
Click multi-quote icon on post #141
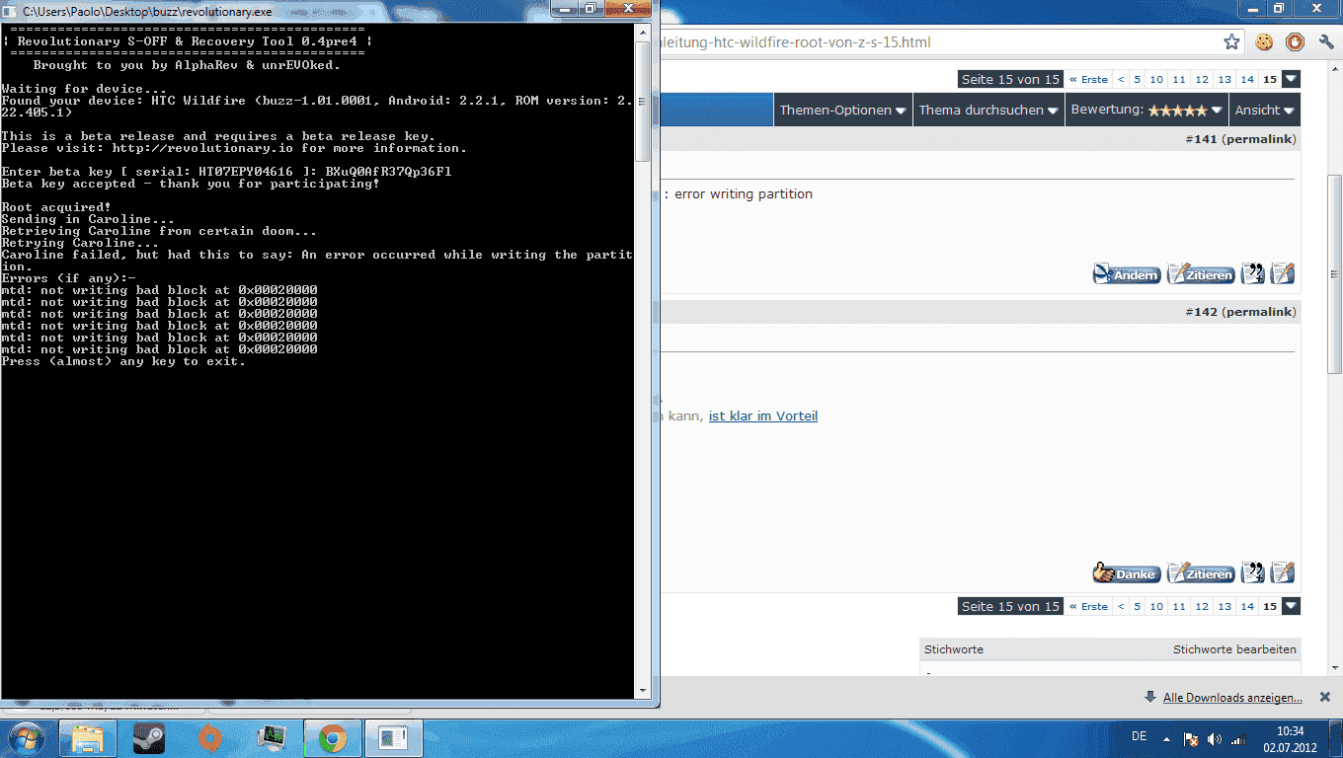coord(1252,273)
